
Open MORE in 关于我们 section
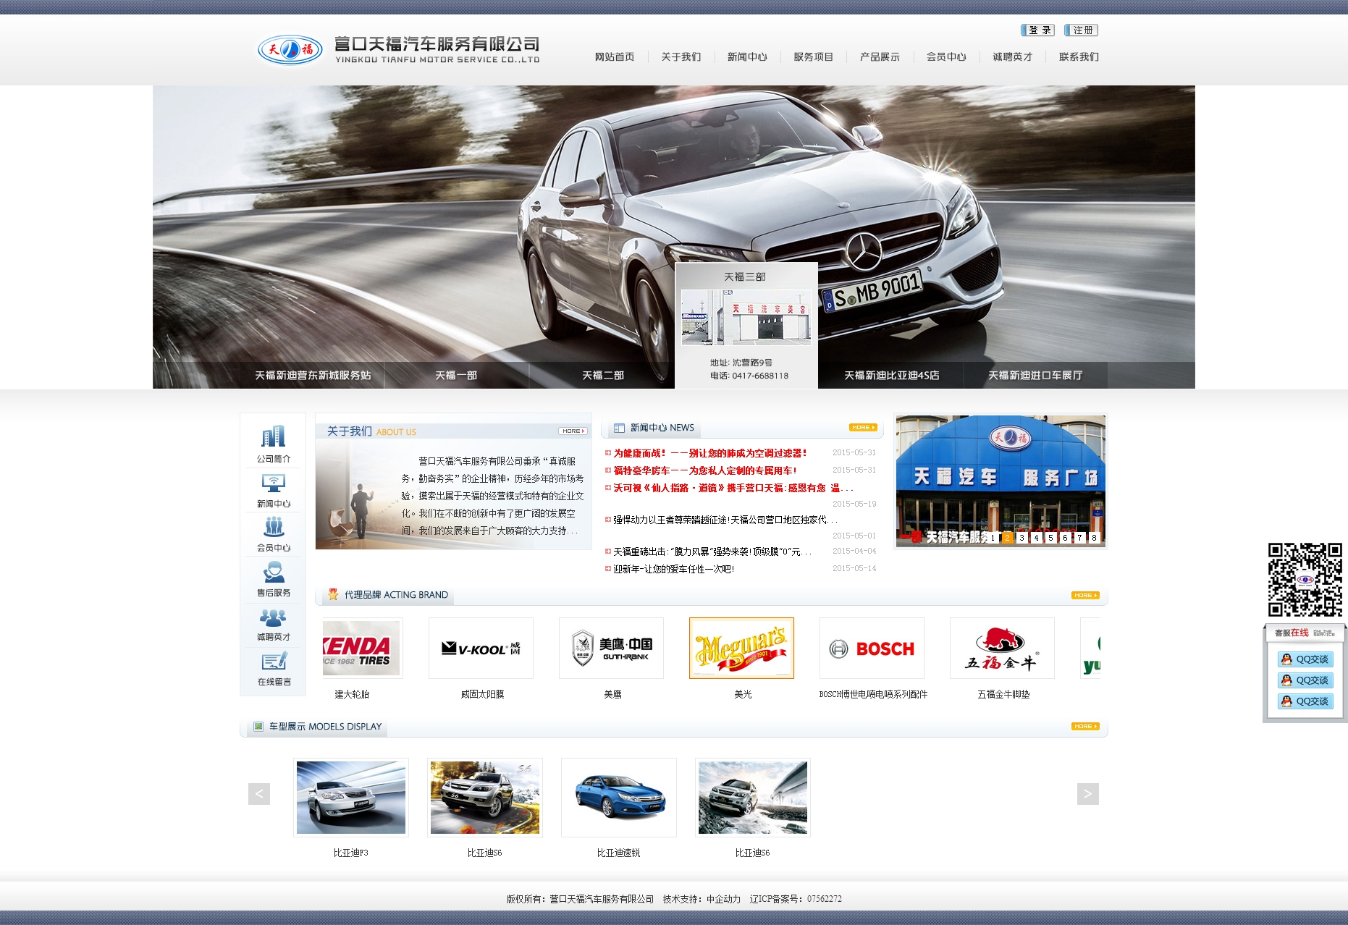573,431
